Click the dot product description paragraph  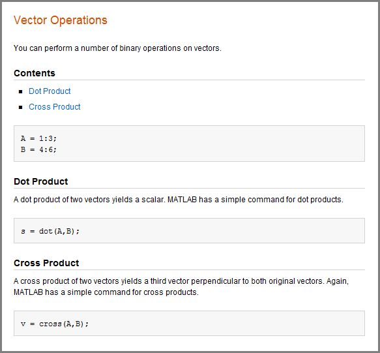click(x=179, y=200)
